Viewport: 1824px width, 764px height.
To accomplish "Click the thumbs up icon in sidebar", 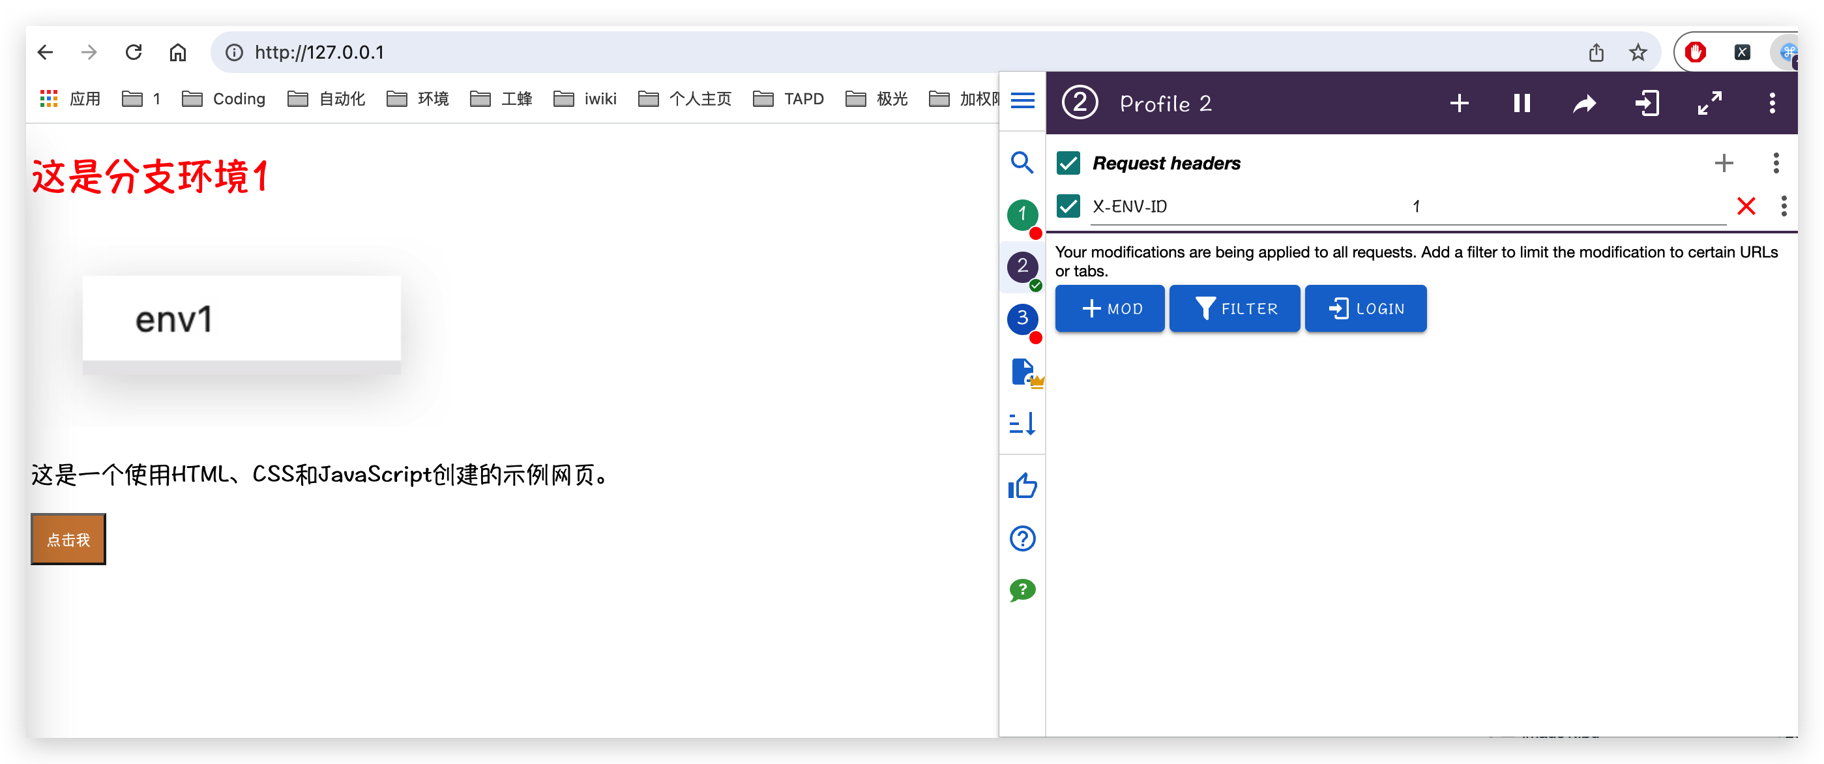I will (x=1023, y=486).
